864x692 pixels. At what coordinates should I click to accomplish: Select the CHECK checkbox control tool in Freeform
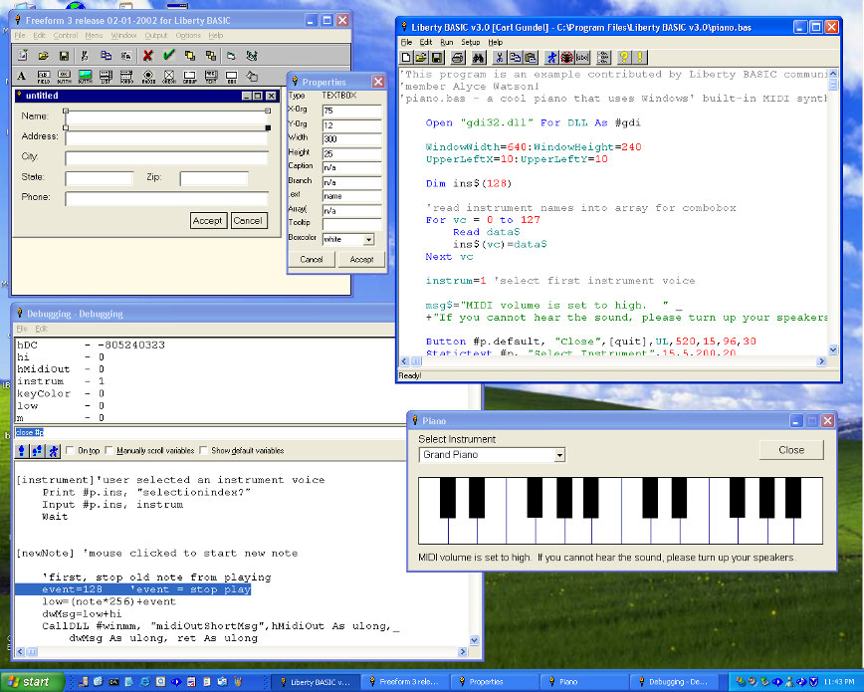pos(168,76)
